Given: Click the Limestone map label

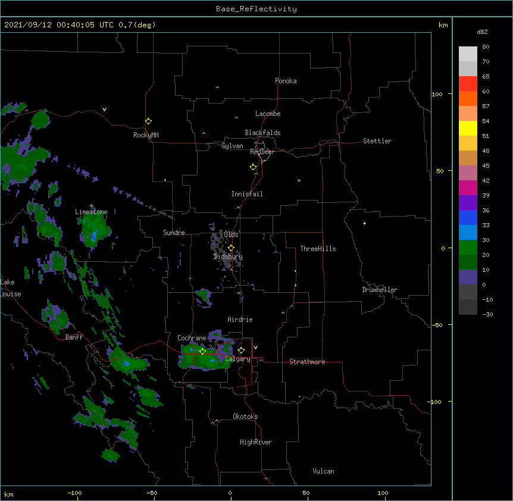Looking at the screenshot, I should point(91,212).
